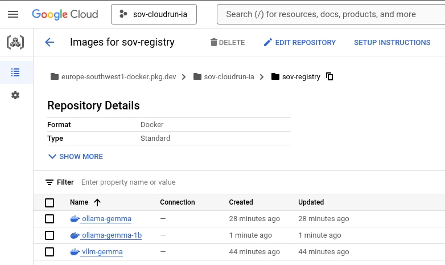The width and height of the screenshot is (445, 265).
Task: Click the Google Cloud logo
Action: (x=65, y=14)
